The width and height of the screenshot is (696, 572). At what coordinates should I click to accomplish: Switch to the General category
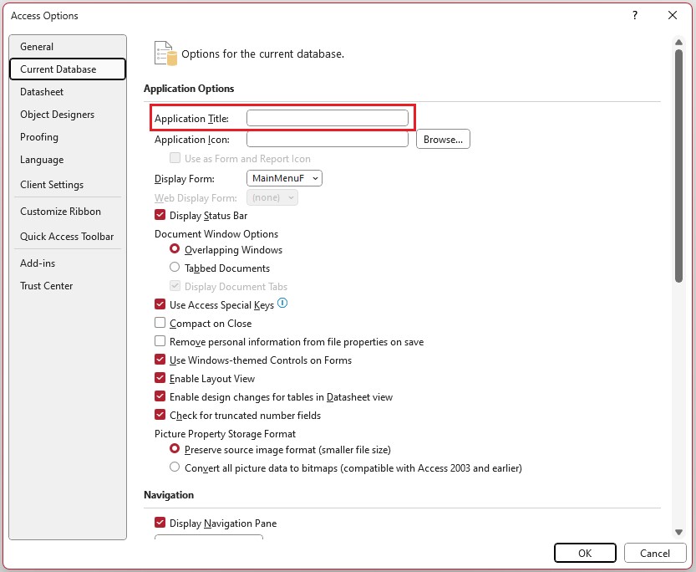(37, 47)
